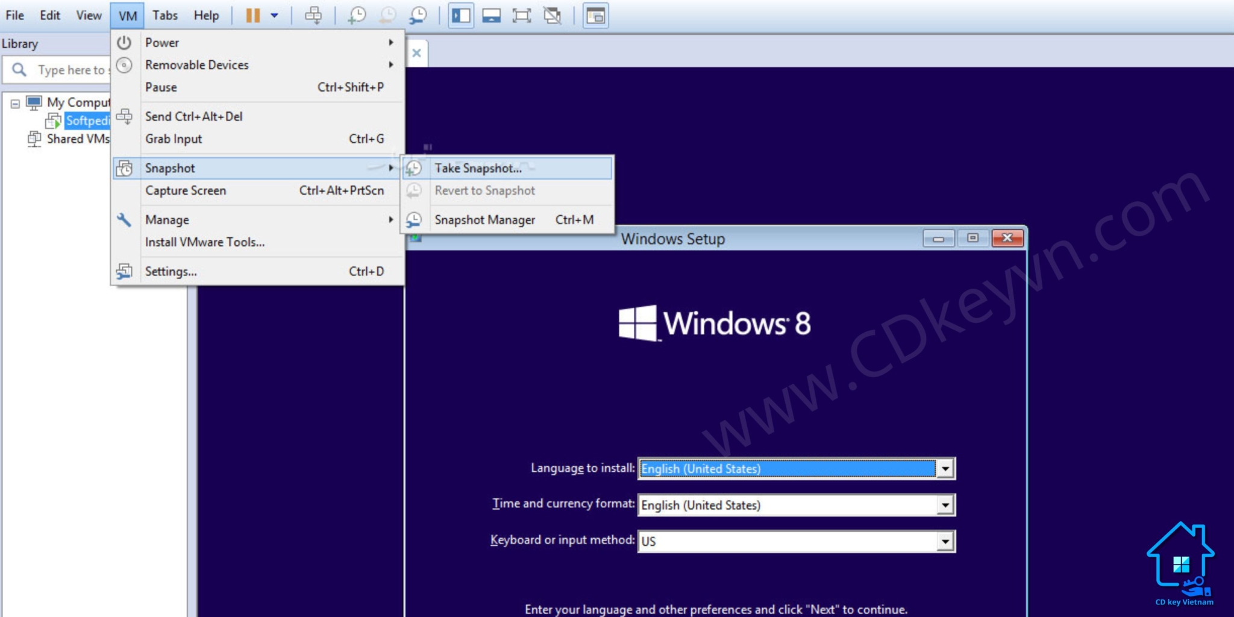Take a snapshot via the clock-plus toolbar icon
Viewport: 1234px width, 617px height.
coord(356,15)
